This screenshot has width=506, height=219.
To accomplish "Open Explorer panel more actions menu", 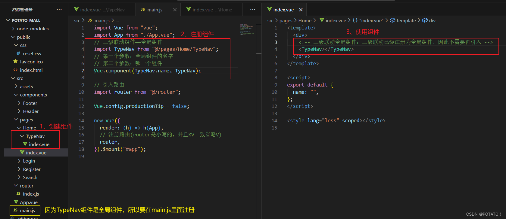I will 59,10.
